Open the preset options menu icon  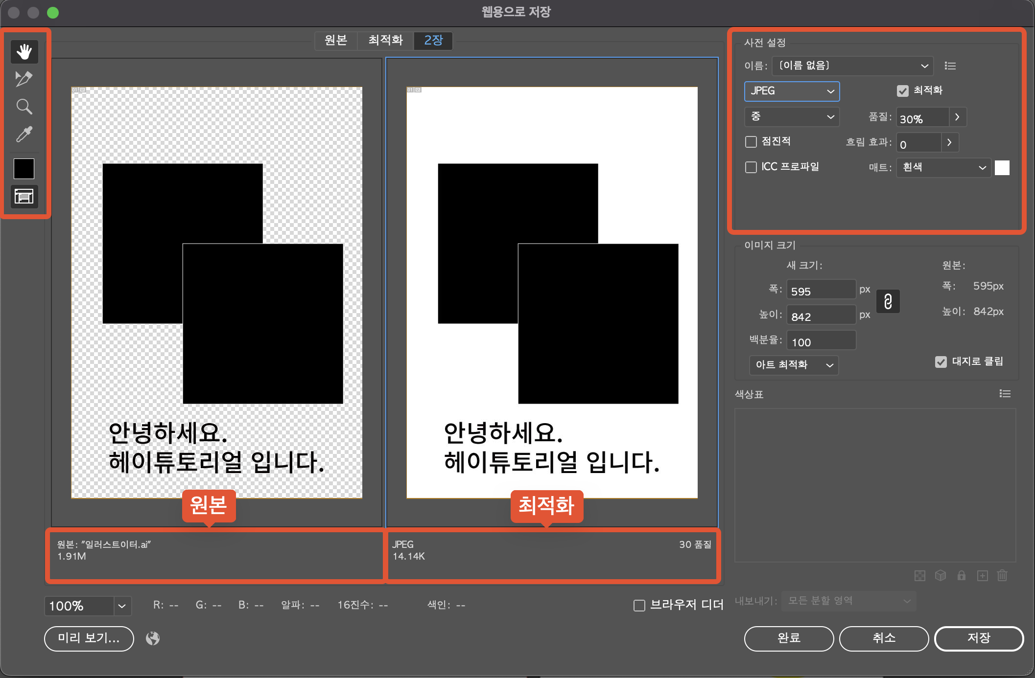pyautogui.click(x=950, y=66)
